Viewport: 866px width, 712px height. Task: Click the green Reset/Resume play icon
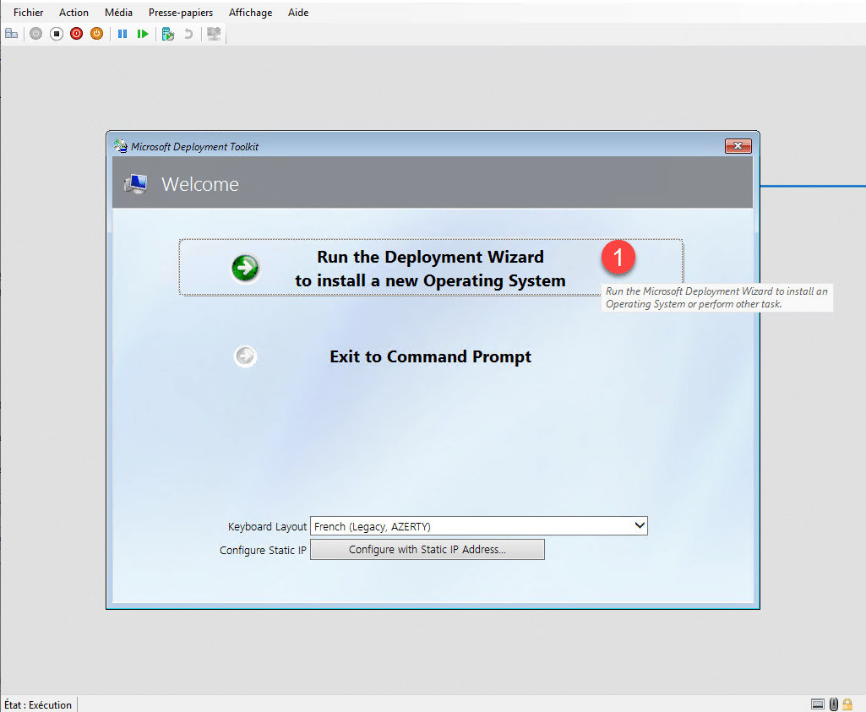(143, 34)
